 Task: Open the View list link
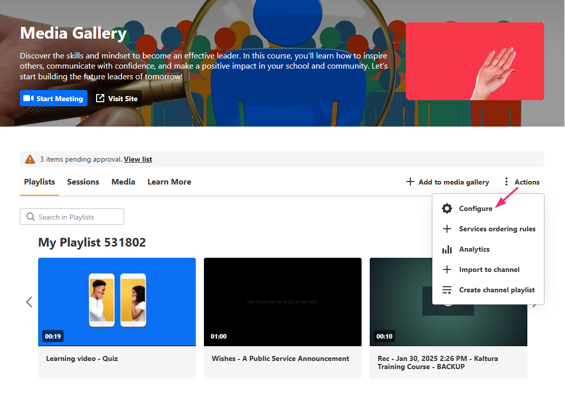138,159
